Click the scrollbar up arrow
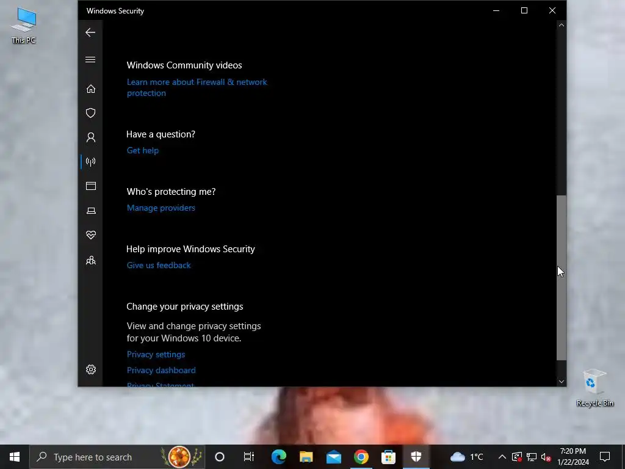This screenshot has height=469, width=625. click(x=562, y=25)
